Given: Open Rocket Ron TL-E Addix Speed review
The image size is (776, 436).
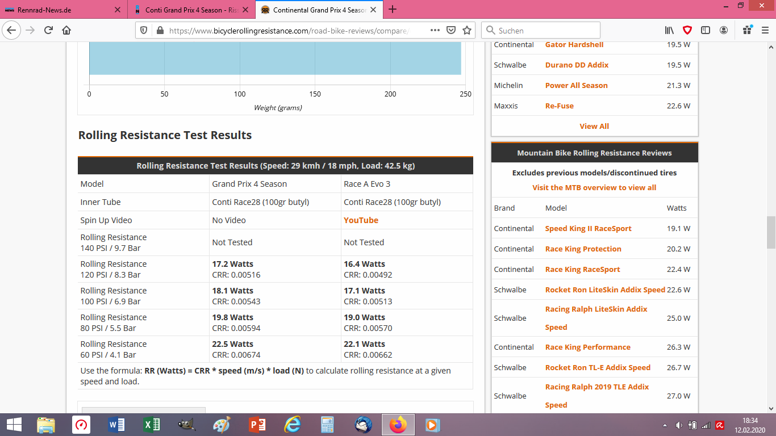Looking at the screenshot, I should click(x=598, y=367).
